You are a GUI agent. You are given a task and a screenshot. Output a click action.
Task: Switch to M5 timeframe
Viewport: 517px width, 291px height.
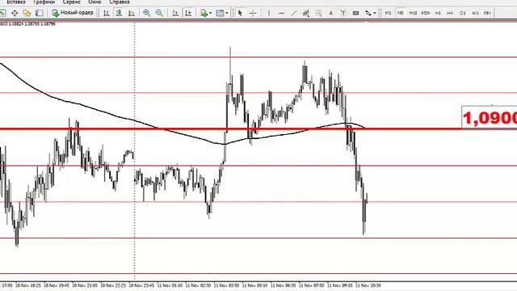pos(401,13)
